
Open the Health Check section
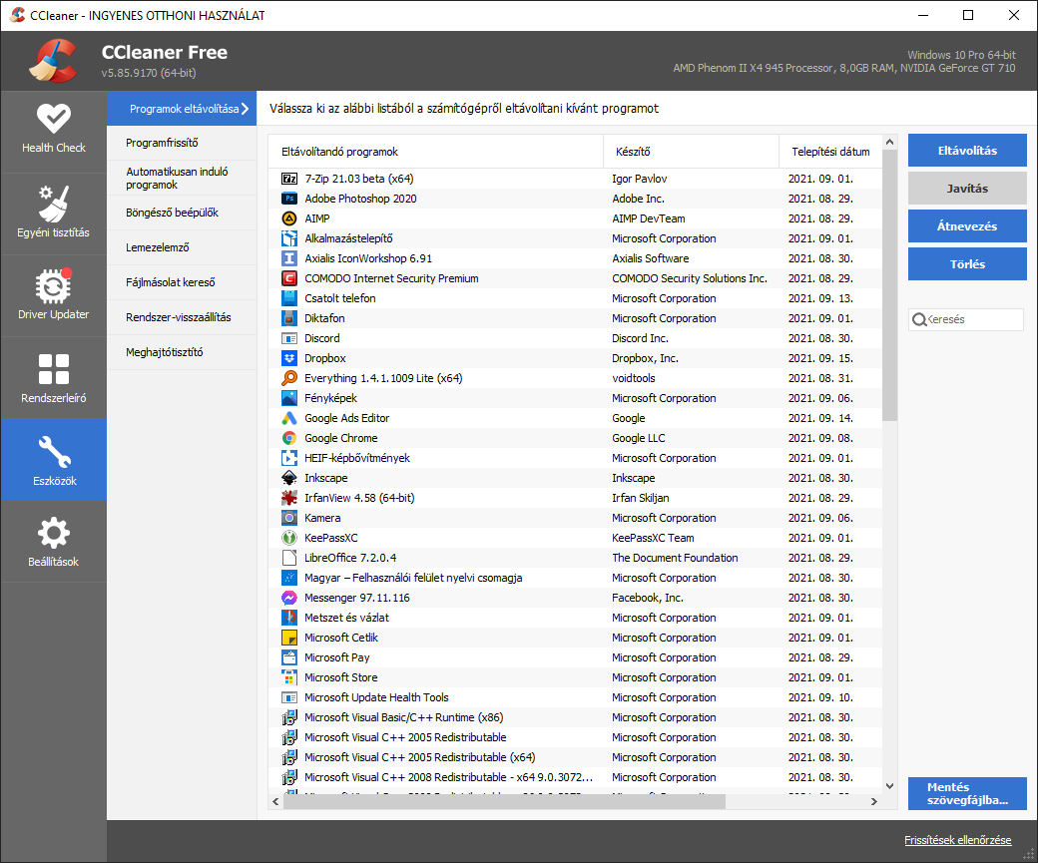(54, 131)
